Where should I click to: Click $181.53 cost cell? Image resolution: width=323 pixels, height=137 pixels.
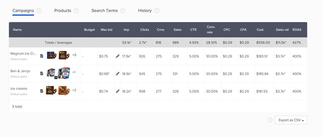pos(262,91)
